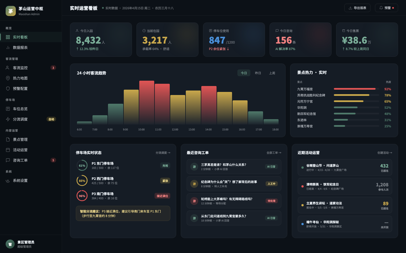406x253 pixels.
Task: Switch trend chart to 今日
Action: (244, 73)
